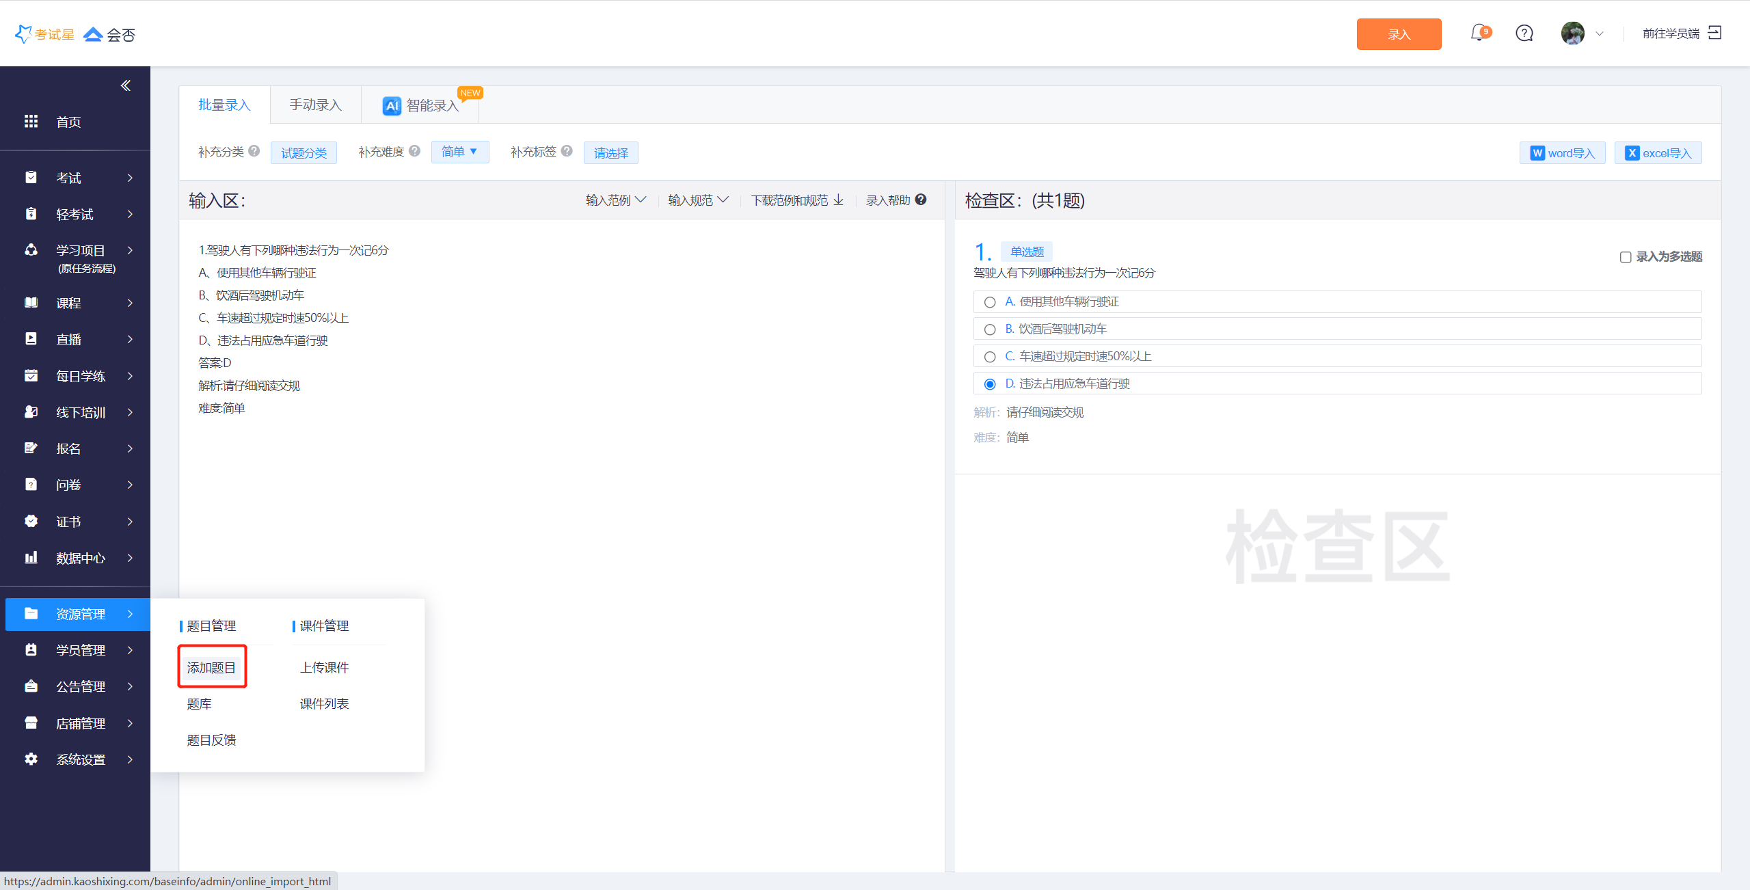Click the orange 录入 button

point(1399,34)
